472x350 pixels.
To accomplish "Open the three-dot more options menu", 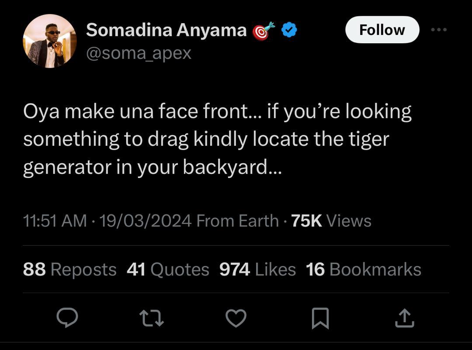I will 439,30.
